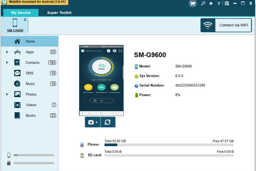Refresh the device screen preview

click(x=108, y=122)
